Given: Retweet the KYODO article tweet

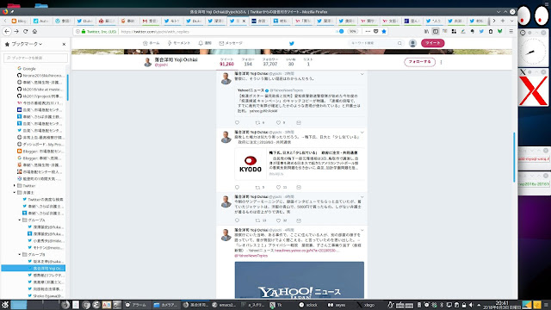Looking at the screenshot, I should click(x=257, y=188).
